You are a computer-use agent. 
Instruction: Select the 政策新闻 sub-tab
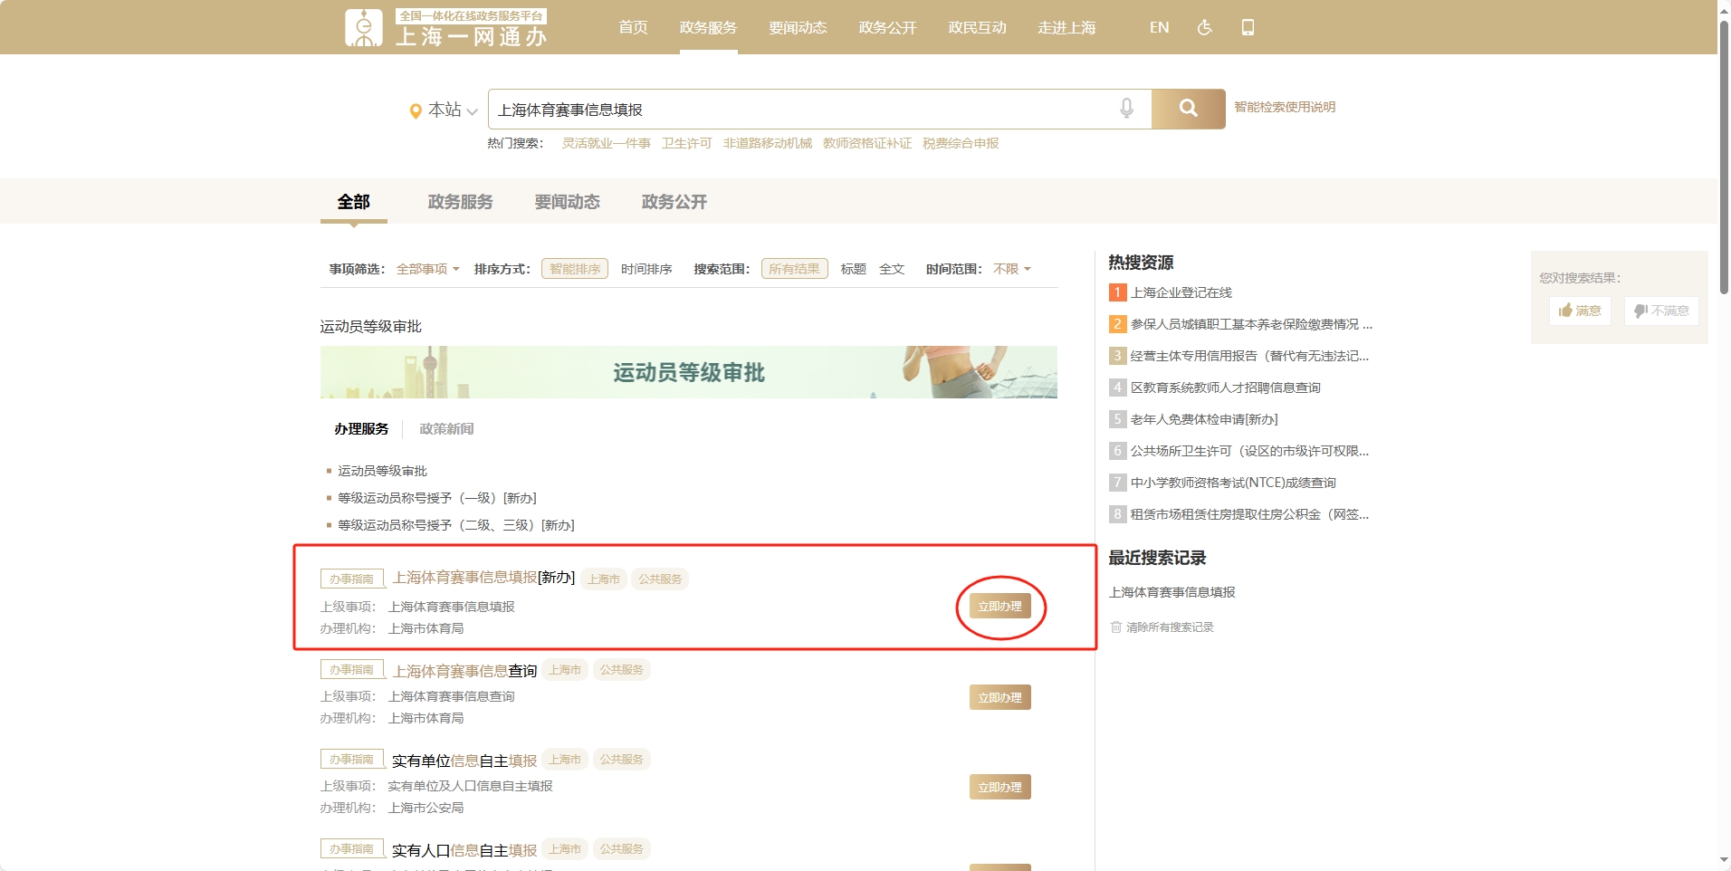(x=446, y=428)
